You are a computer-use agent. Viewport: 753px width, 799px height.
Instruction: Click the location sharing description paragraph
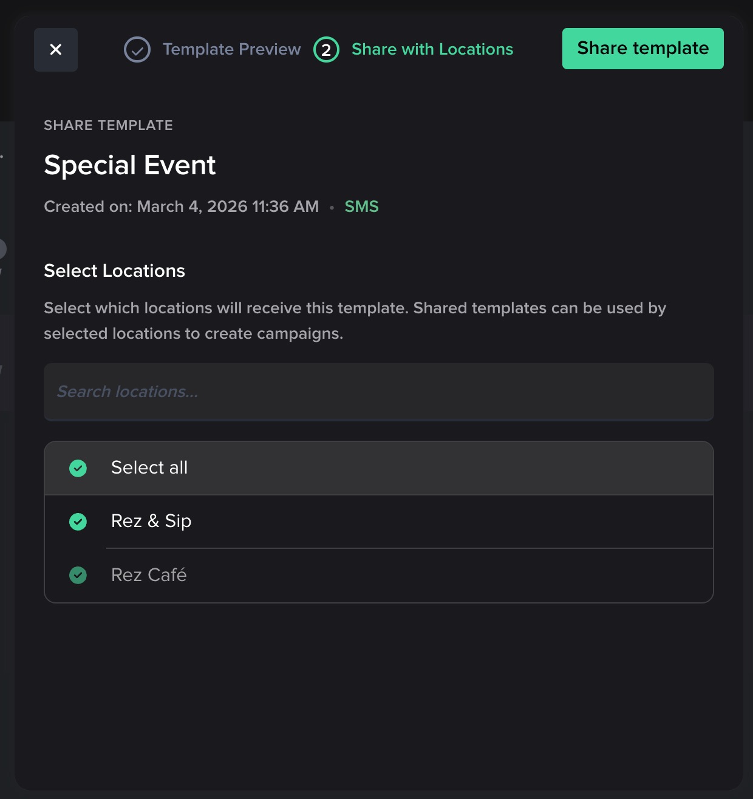(x=355, y=321)
